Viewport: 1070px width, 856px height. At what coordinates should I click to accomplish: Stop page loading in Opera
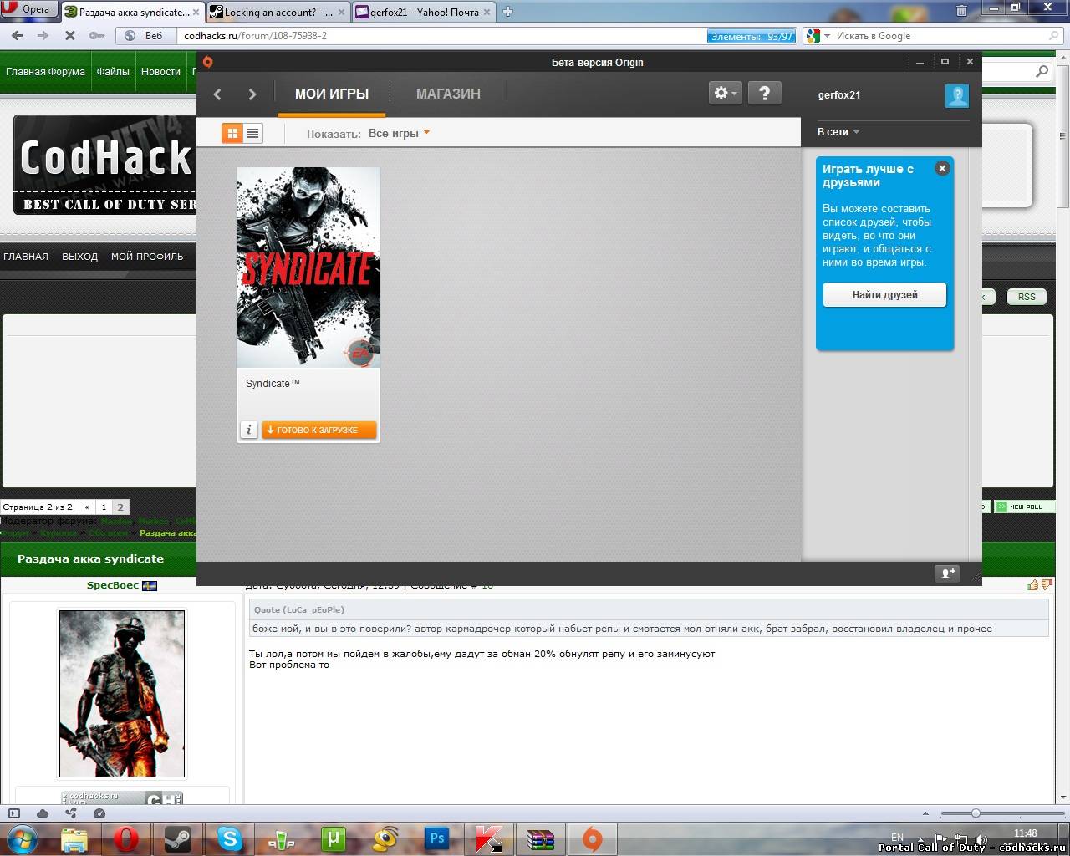pyautogui.click(x=70, y=36)
